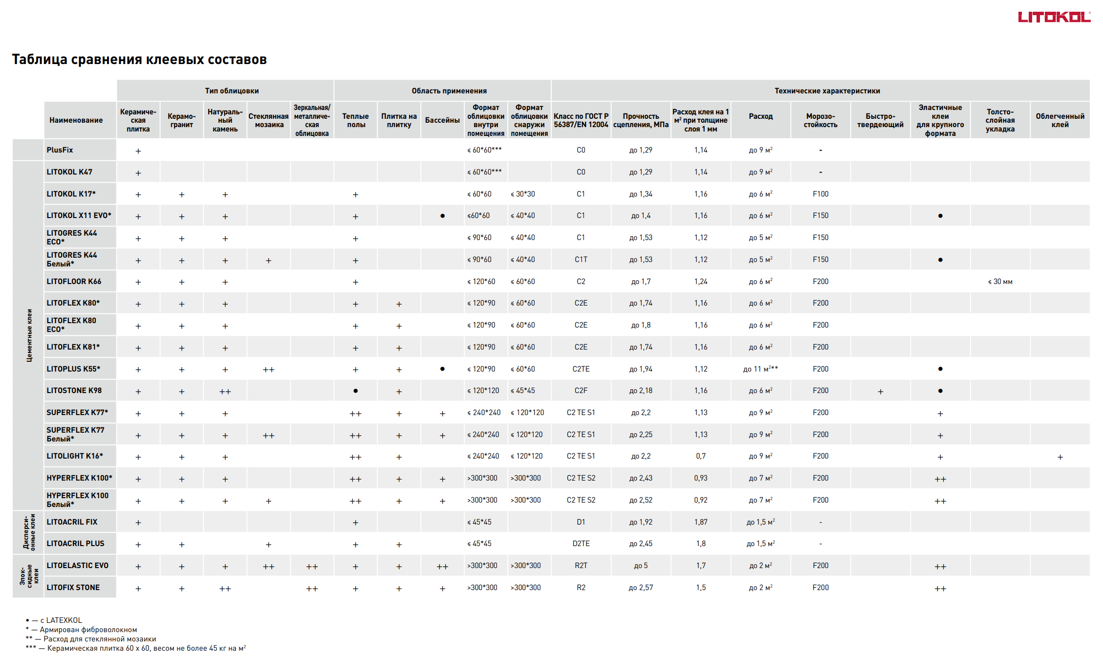Click the plus in LITOLIGHT K16 lightweight column
Screen dimensions: 1103x660
tap(1060, 457)
